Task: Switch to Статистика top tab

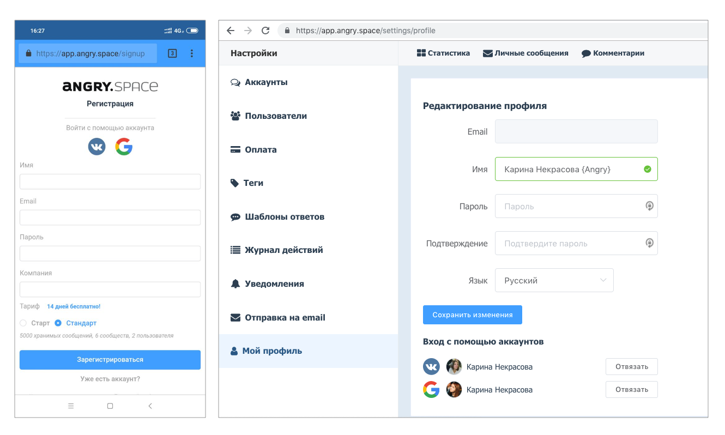Action: point(443,53)
